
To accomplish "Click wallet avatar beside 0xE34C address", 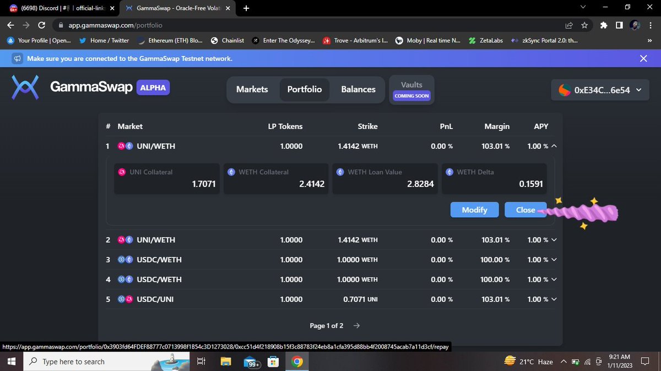I will click(564, 90).
